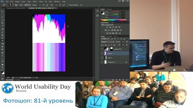Toggle the brush panel icon in options bar
This screenshot has height=108, width=193.
(x=16, y=5)
